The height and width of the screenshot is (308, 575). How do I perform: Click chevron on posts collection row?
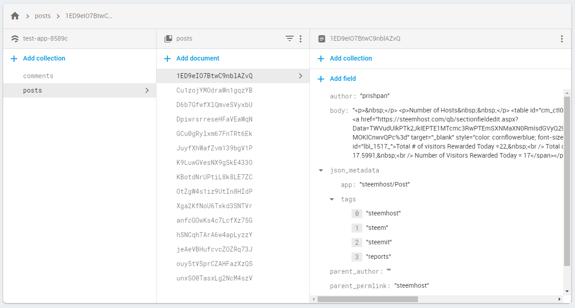[x=147, y=90]
